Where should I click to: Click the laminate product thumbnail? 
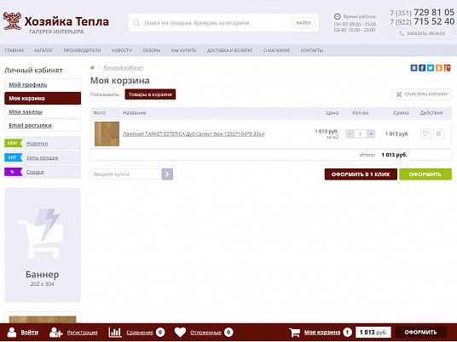[x=107, y=134]
